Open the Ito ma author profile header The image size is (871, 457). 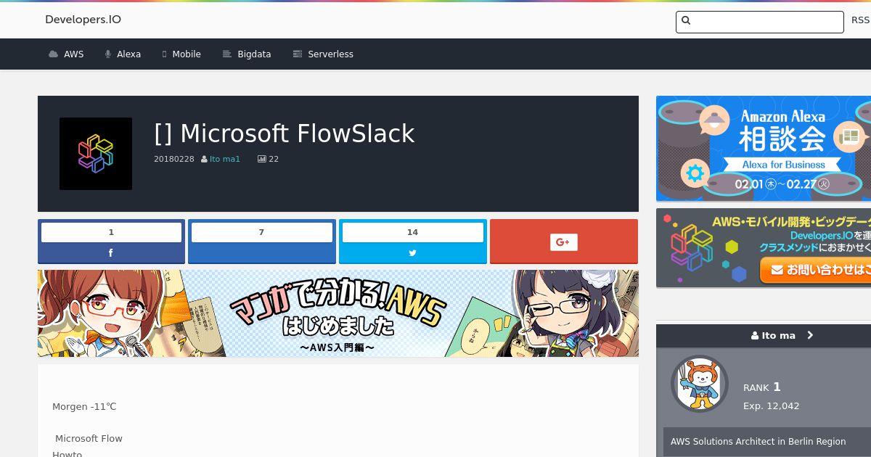(764, 335)
